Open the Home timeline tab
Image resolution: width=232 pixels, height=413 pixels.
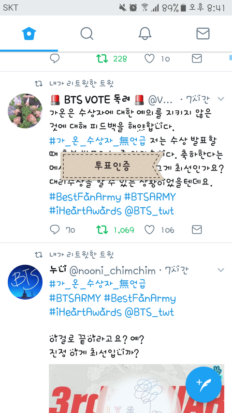coord(29,33)
